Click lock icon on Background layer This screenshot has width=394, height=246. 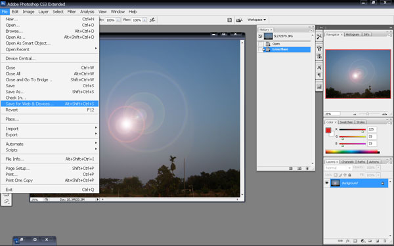382,184
